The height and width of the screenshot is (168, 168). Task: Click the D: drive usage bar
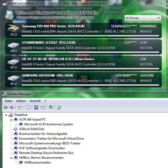(90, 52)
